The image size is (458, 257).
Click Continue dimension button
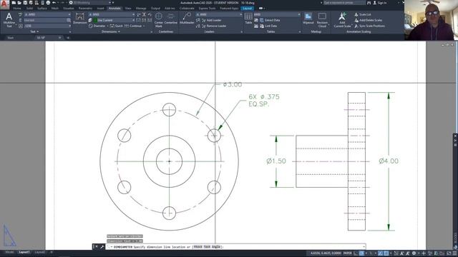click(x=133, y=26)
